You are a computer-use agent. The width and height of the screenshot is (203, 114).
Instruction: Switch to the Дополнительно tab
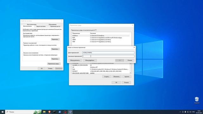click(27, 26)
